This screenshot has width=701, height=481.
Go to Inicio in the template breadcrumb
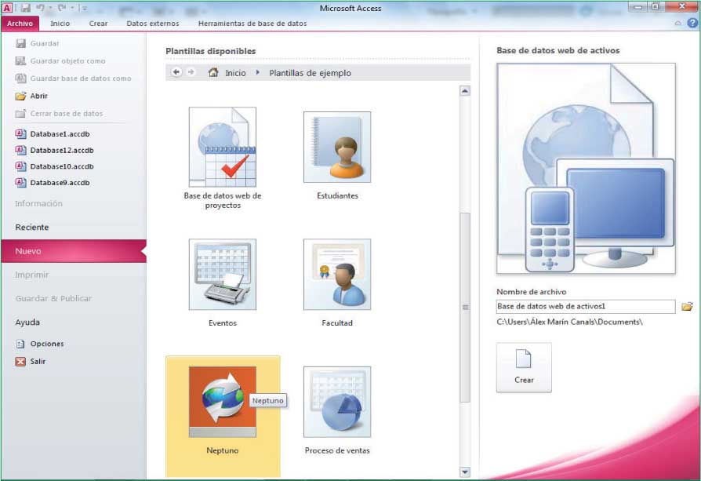[x=235, y=73]
